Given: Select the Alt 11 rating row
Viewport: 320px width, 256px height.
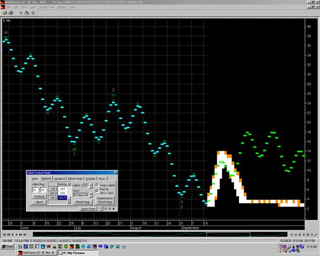Looking at the screenshot, I should (54, 198).
